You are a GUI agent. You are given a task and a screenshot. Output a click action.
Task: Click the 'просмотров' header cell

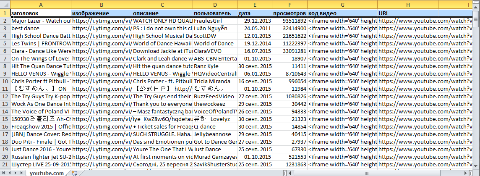click(289, 13)
